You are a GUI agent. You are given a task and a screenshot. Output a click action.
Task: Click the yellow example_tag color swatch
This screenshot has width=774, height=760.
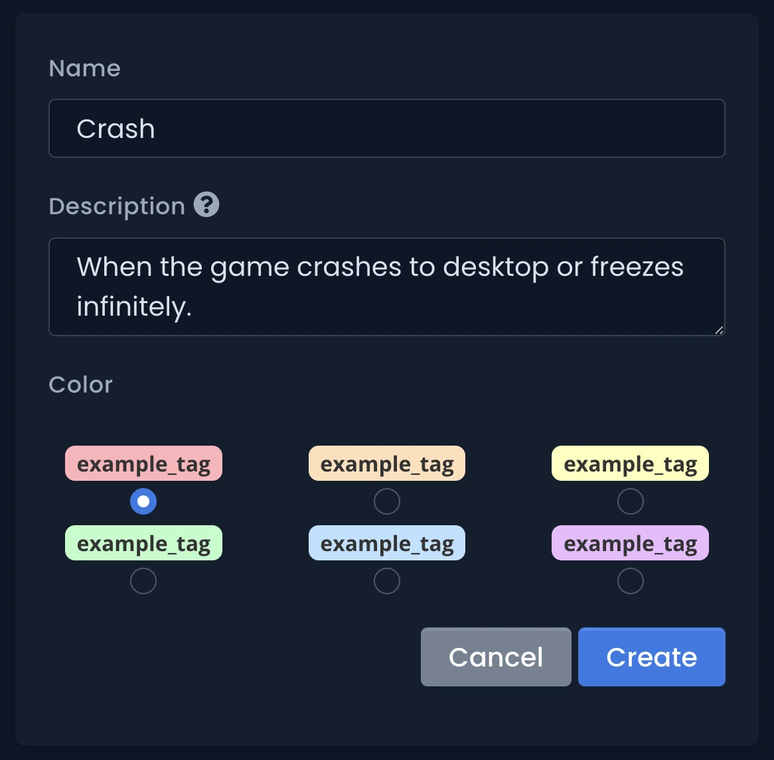click(x=630, y=463)
